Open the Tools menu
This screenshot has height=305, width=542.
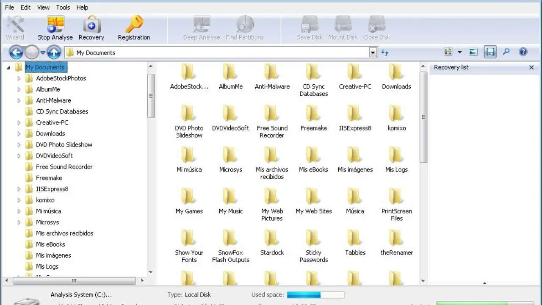click(63, 7)
